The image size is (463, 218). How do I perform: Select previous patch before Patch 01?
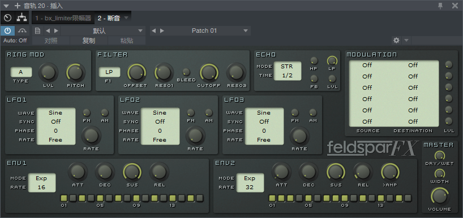153,30
